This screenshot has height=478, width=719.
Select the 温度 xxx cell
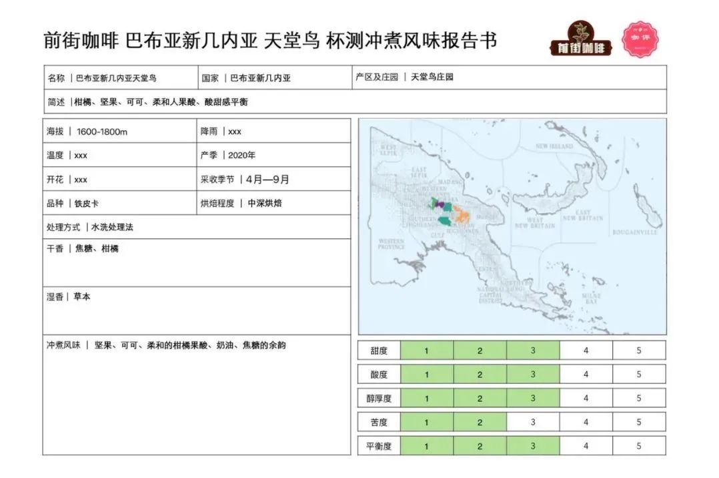[x=119, y=155]
